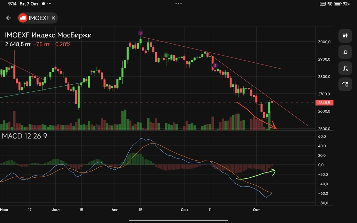This screenshot has height=223, width=357.
Task: Open the fx indicators menu
Action: [345, 68]
